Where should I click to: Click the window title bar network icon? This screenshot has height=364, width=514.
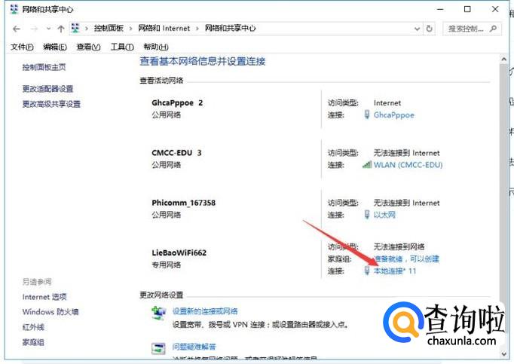point(14,9)
